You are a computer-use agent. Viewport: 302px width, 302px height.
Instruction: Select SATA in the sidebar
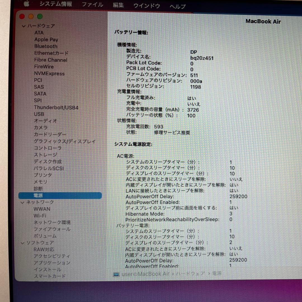(40, 94)
